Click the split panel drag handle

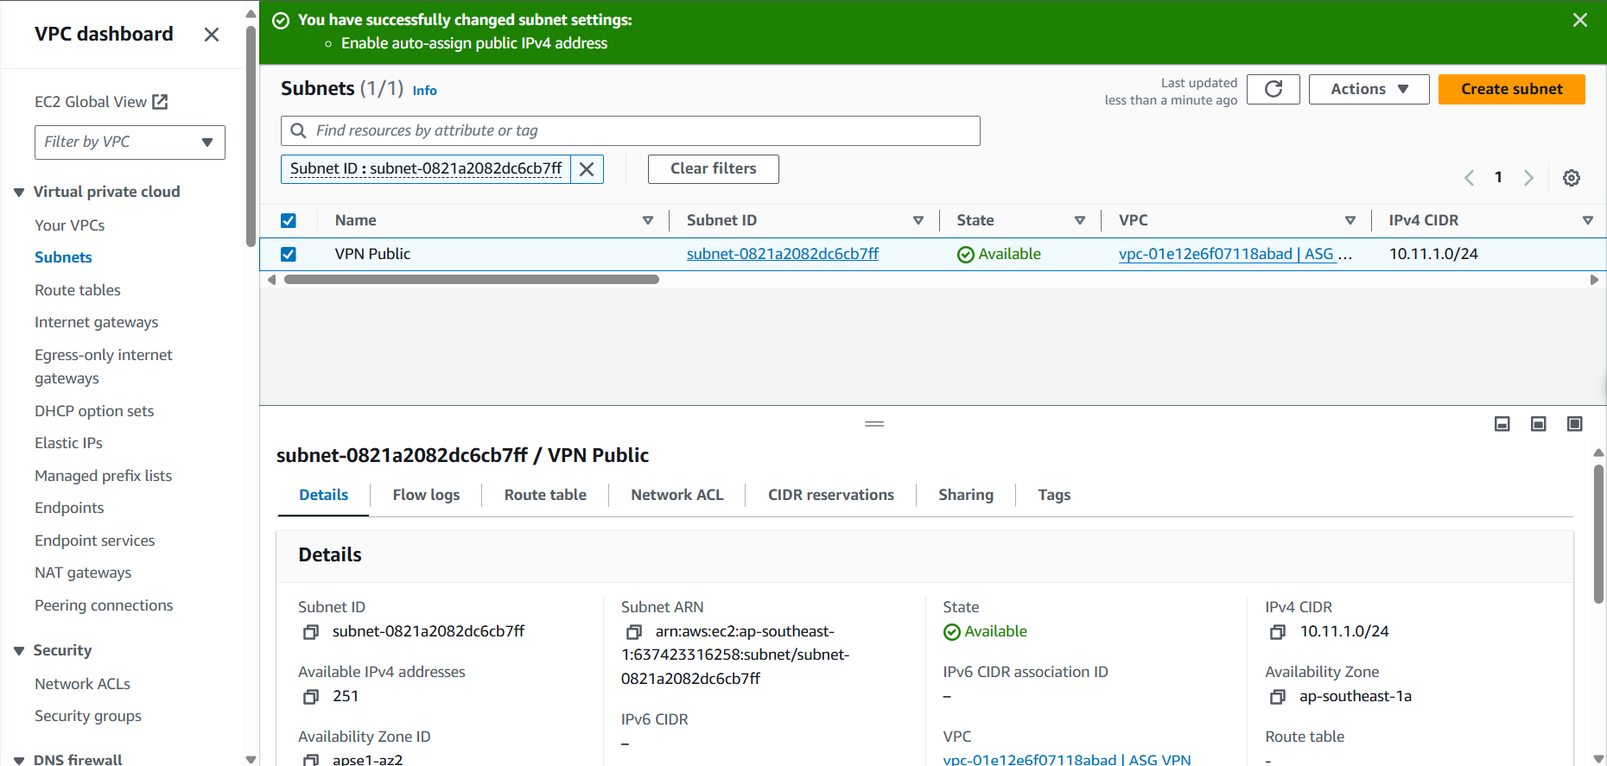point(874,424)
